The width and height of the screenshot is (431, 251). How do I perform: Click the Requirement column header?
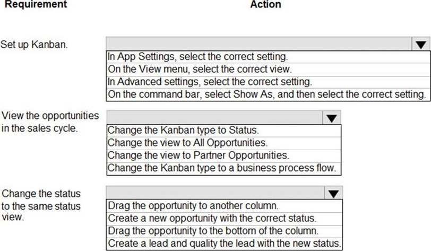[x=36, y=4]
